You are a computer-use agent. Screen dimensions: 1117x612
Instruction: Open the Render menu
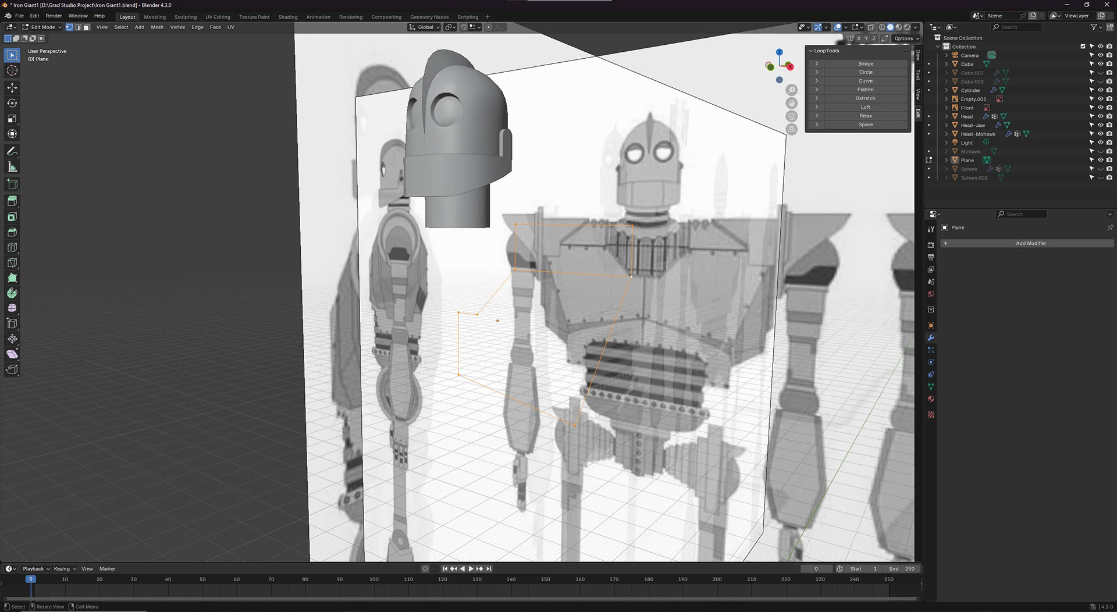tap(54, 16)
